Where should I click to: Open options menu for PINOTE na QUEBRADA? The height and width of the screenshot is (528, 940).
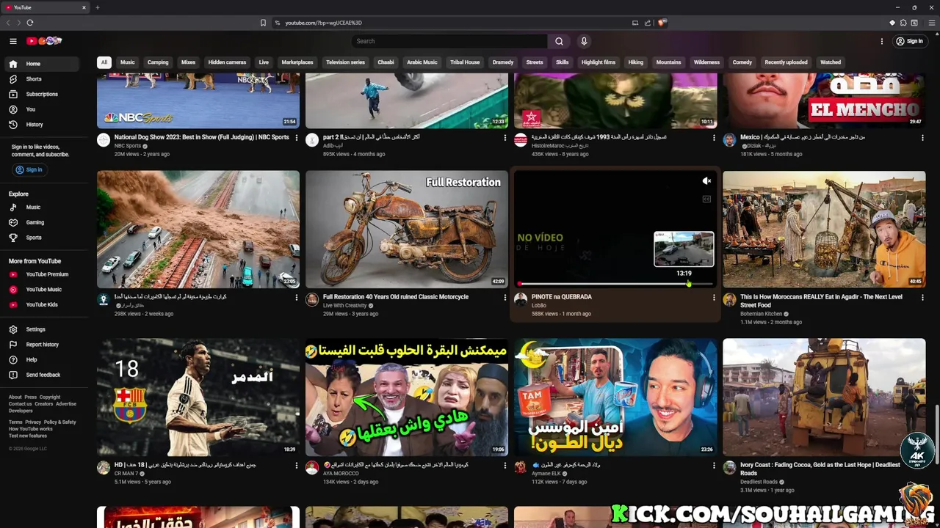pyautogui.click(x=714, y=297)
